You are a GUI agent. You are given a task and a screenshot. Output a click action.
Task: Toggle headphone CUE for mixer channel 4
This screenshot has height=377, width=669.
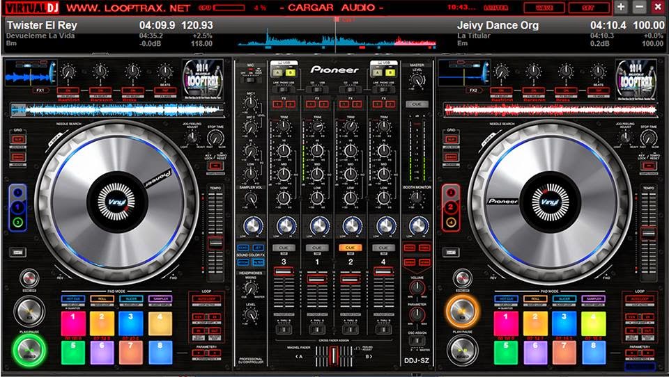(383, 248)
